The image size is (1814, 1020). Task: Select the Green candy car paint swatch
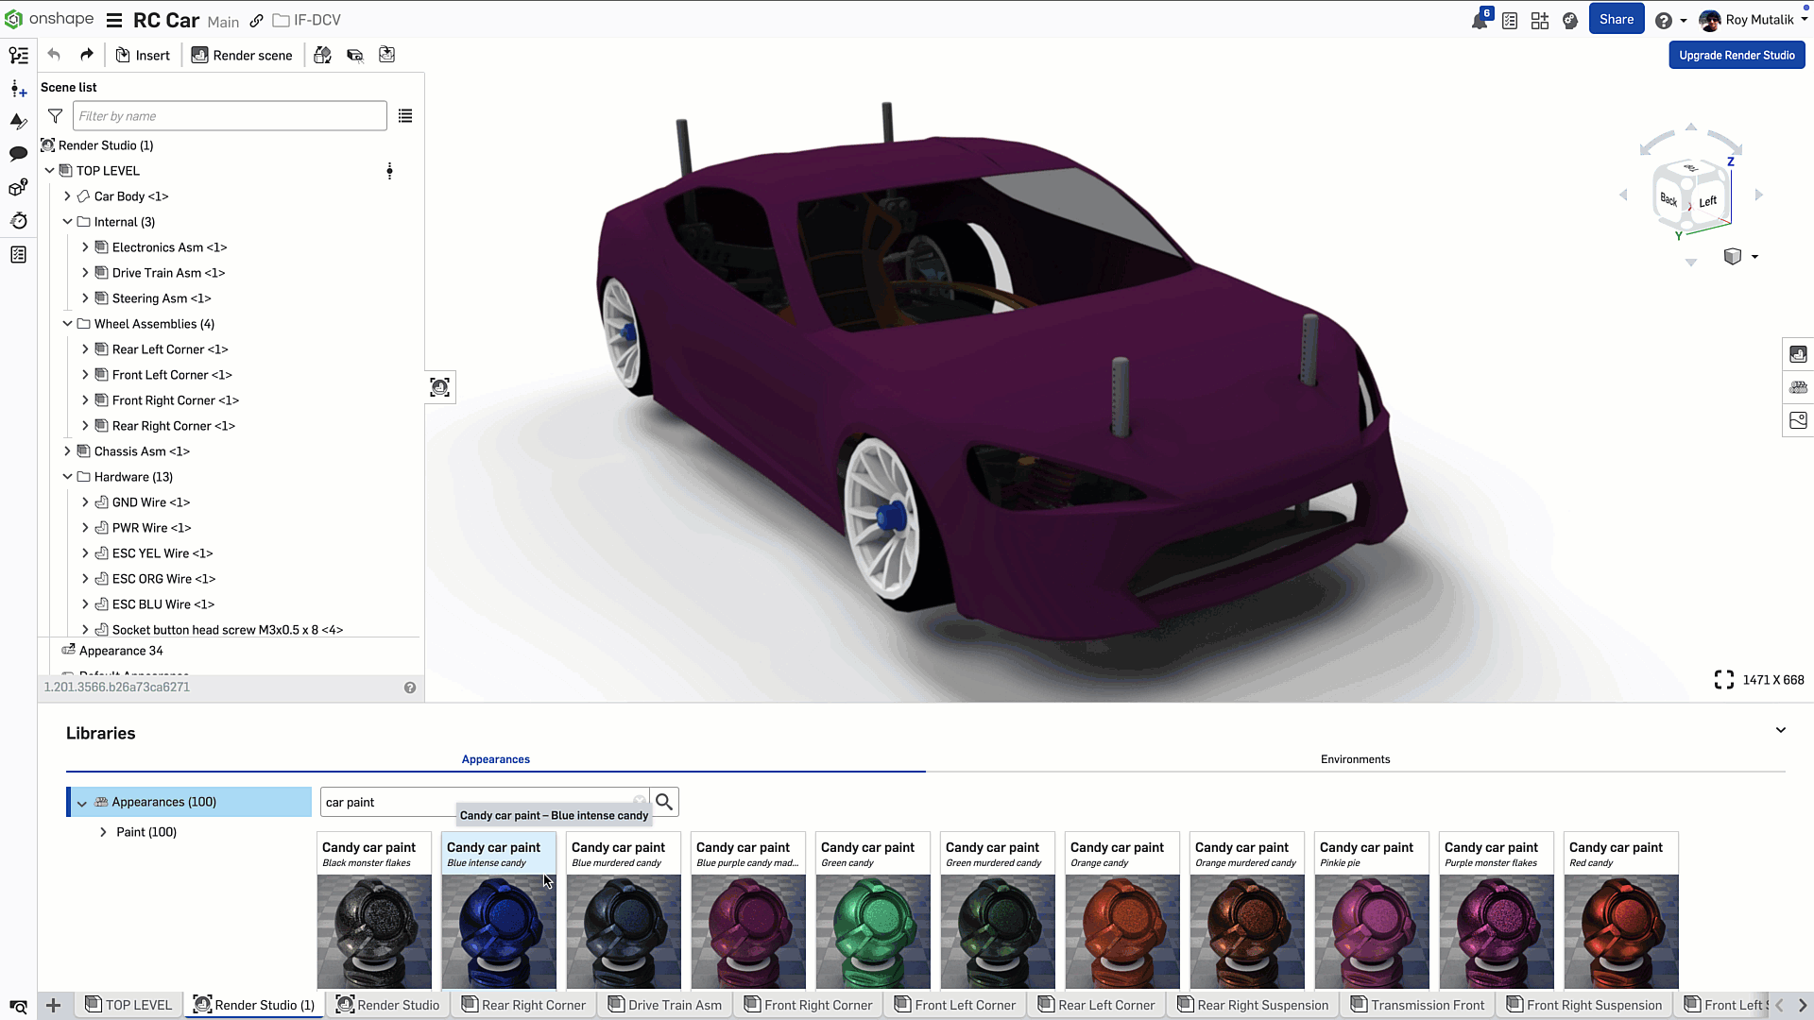coord(872,910)
